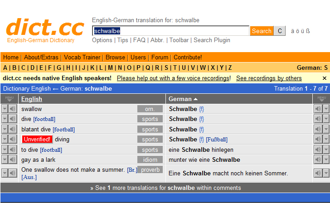Open right dropdown arrow for 'munter wie eine Schwalbe' row

pyautogui.click(x=326, y=159)
